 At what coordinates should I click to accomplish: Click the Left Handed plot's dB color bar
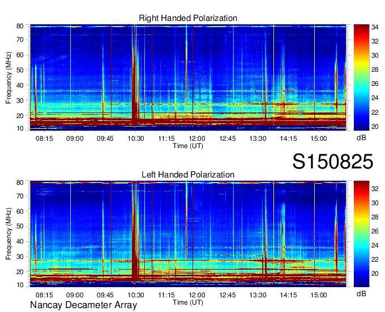pyautogui.click(x=361, y=234)
